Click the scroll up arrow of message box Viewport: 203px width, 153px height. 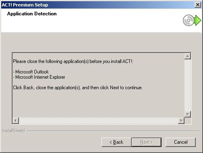[188, 56]
